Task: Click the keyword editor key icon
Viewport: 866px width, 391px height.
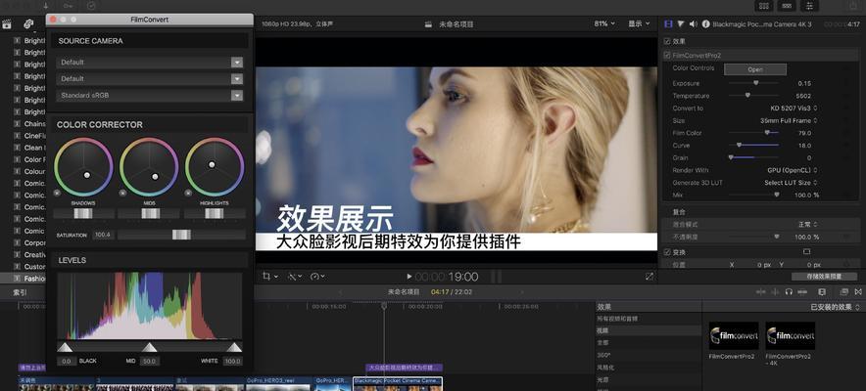Action: coord(68,6)
